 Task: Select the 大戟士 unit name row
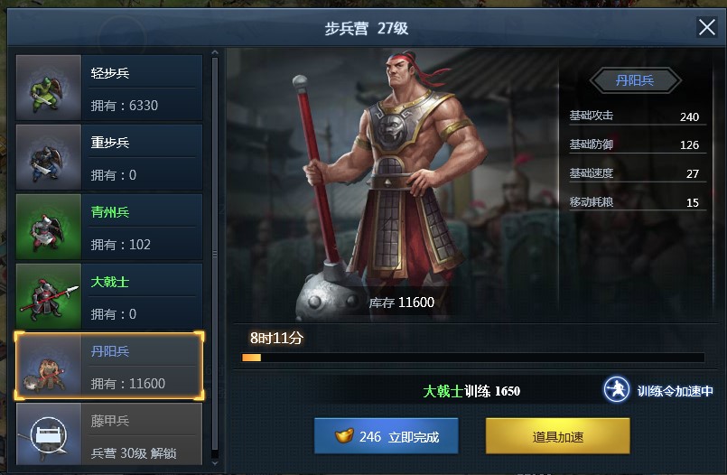click(x=142, y=281)
